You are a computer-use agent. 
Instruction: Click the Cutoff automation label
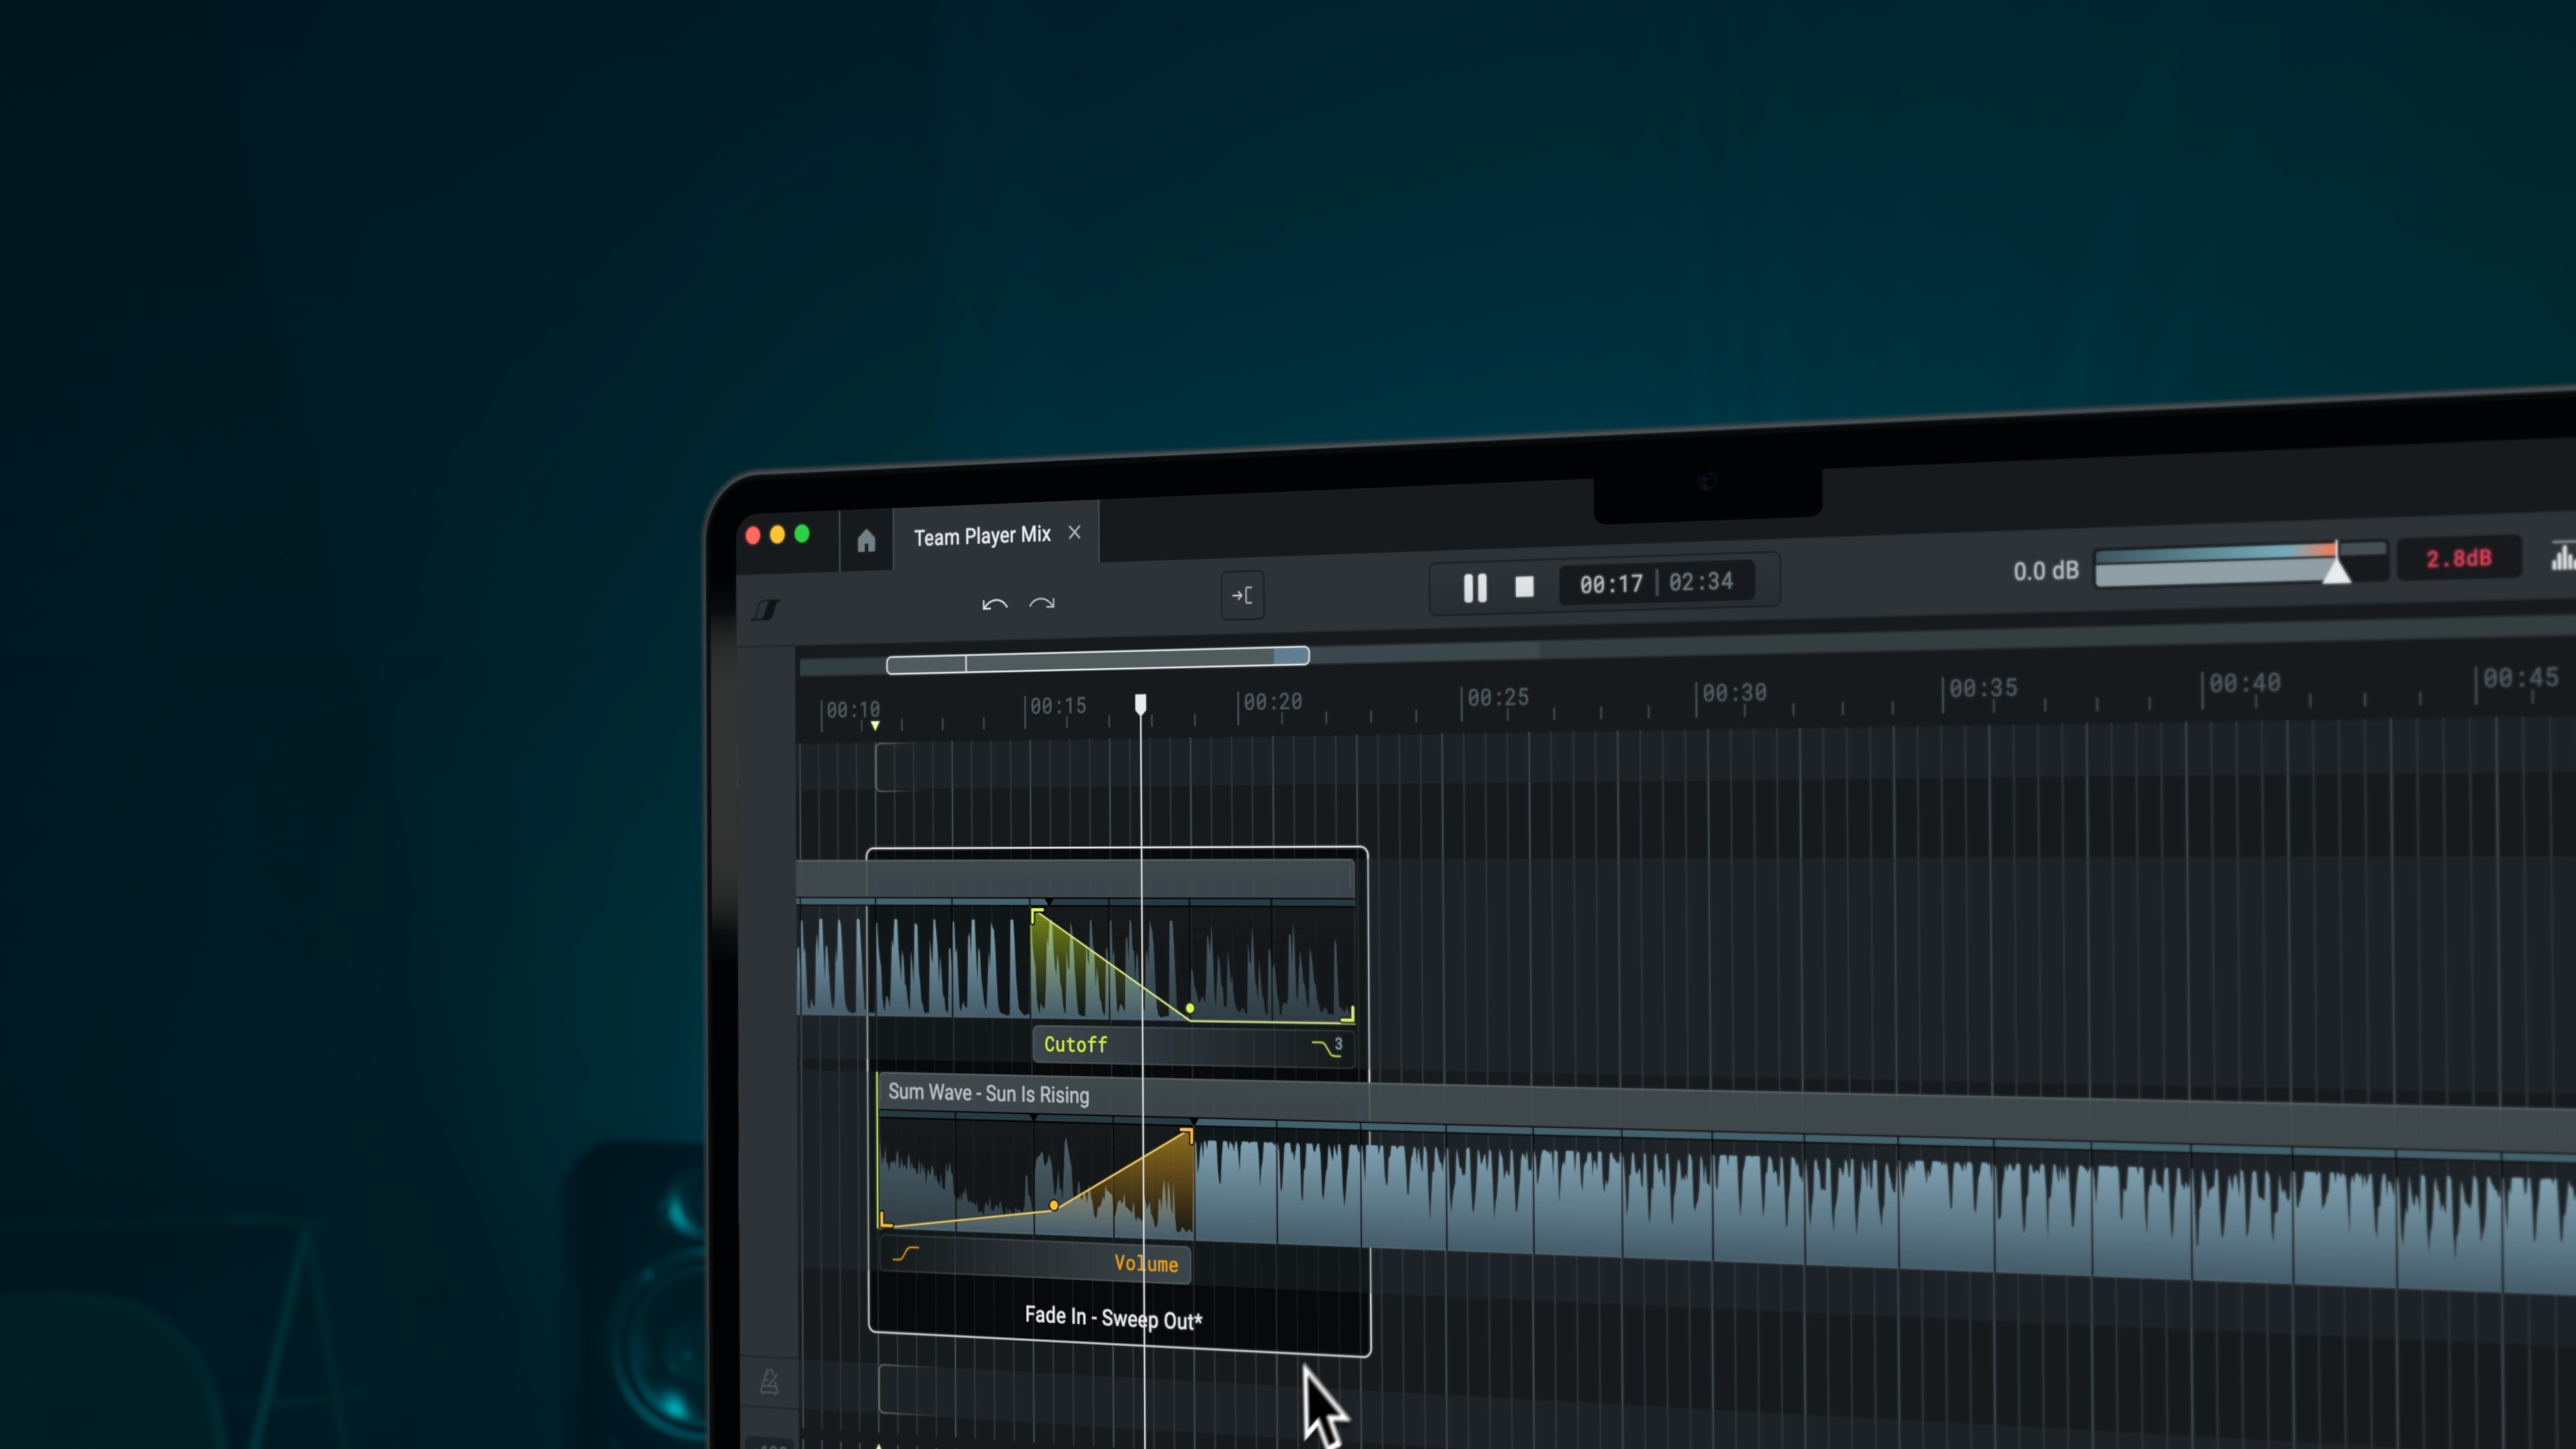click(1075, 1045)
